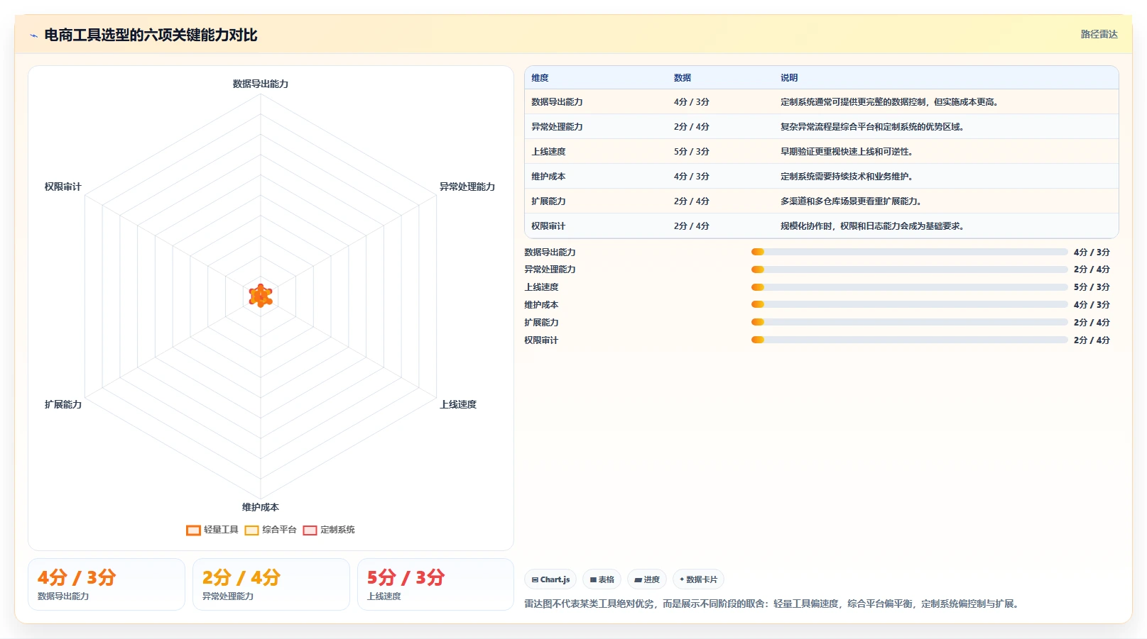This screenshot has height=639, width=1147.
Task: Click the 权限审计 axis label on the radar
Action: (x=63, y=187)
